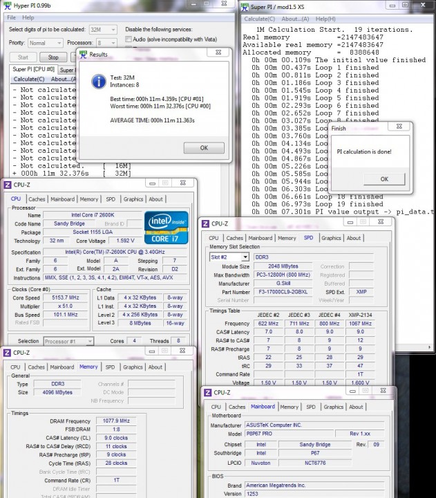Viewport: 436px width, 498px height.
Task: Open Calculate(C) menu in Hyper PI inner window
Action: point(29,79)
